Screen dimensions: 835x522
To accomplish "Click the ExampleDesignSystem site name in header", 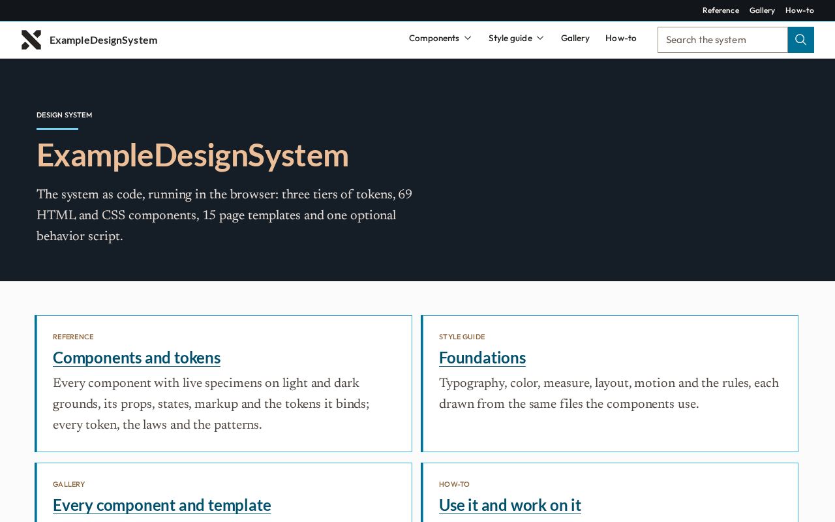I will (x=103, y=40).
